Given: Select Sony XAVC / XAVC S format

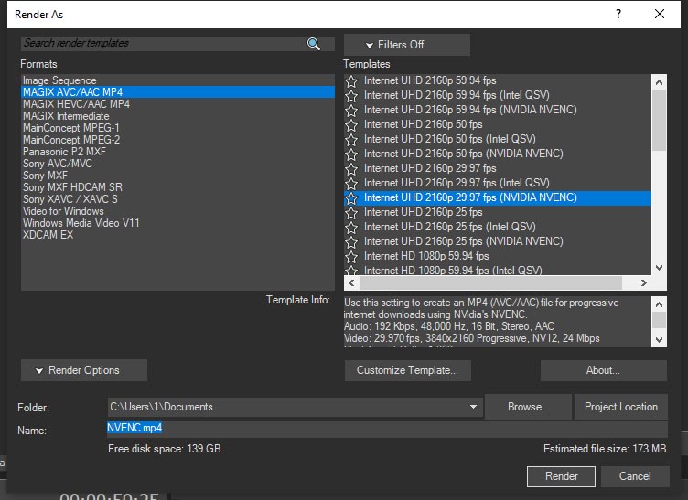Looking at the screenshot, I should point(177,199).
